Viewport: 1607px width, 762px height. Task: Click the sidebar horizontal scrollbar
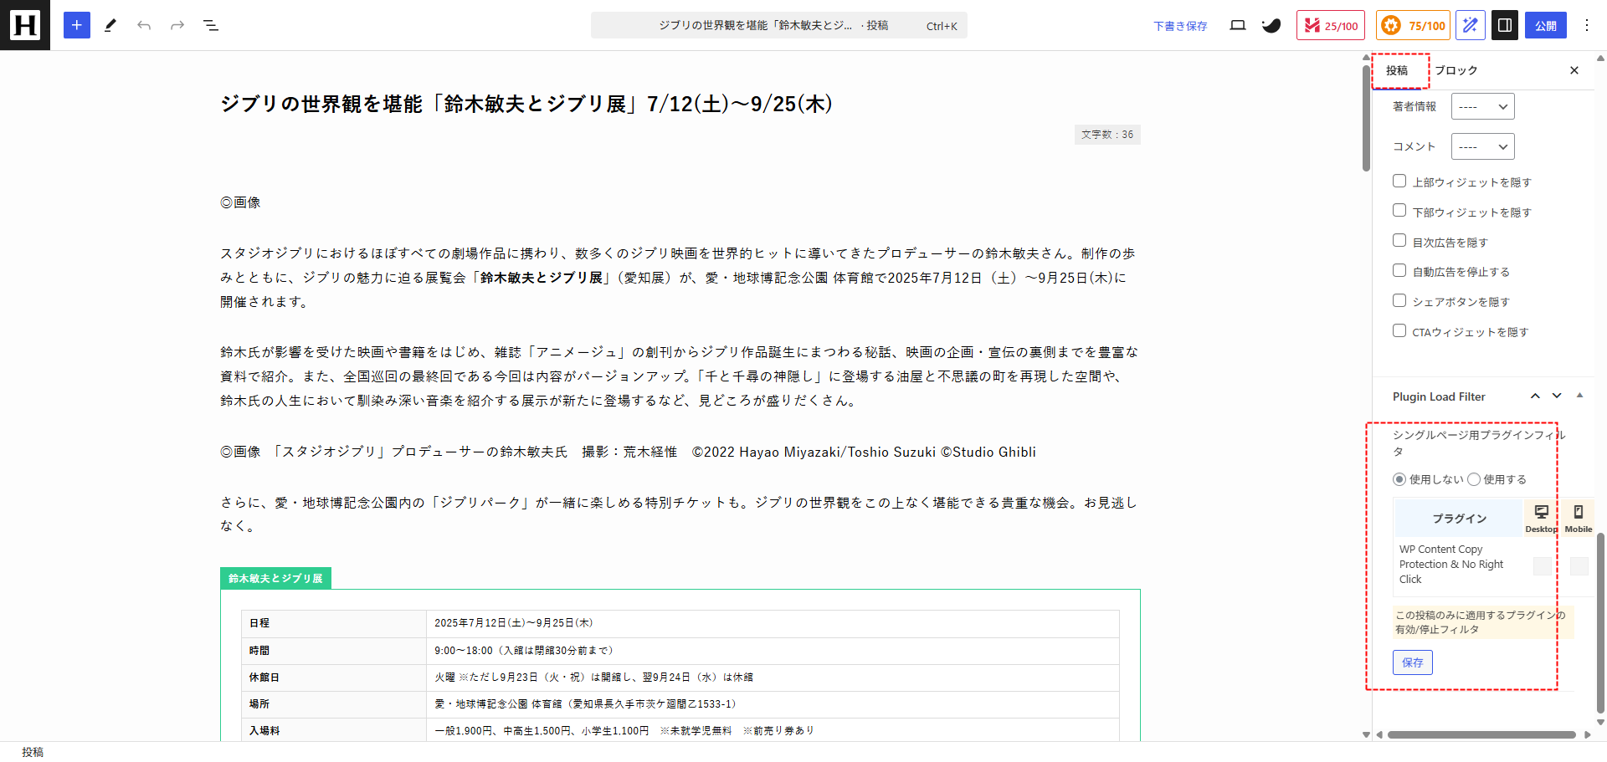pos(1481,735)
